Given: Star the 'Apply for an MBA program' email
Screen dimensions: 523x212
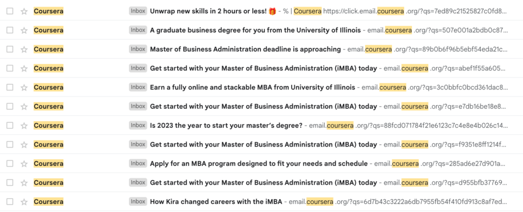Looking at the screenshot, I should click(24, 164).
